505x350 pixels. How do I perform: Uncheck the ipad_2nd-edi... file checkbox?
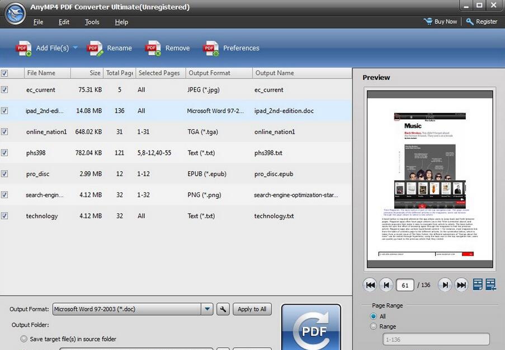click(4, 111)
